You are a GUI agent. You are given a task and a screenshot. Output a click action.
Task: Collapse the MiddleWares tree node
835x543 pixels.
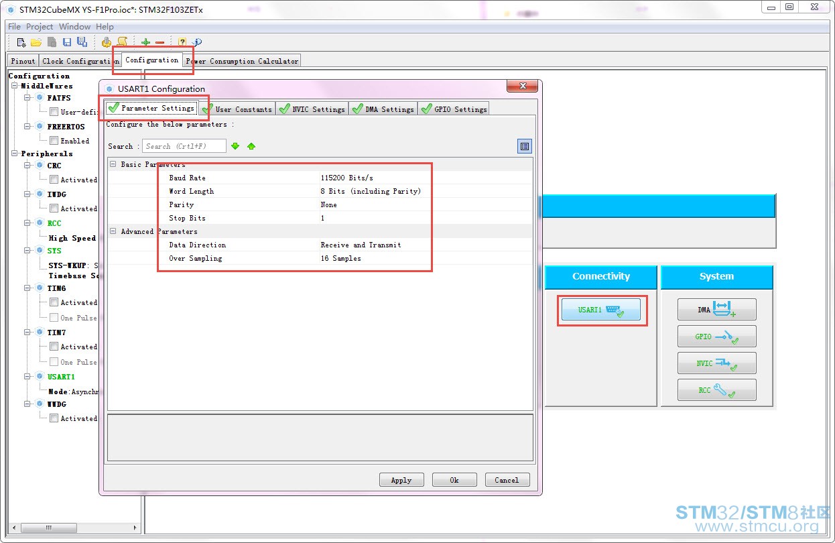[x=15, y=86]
